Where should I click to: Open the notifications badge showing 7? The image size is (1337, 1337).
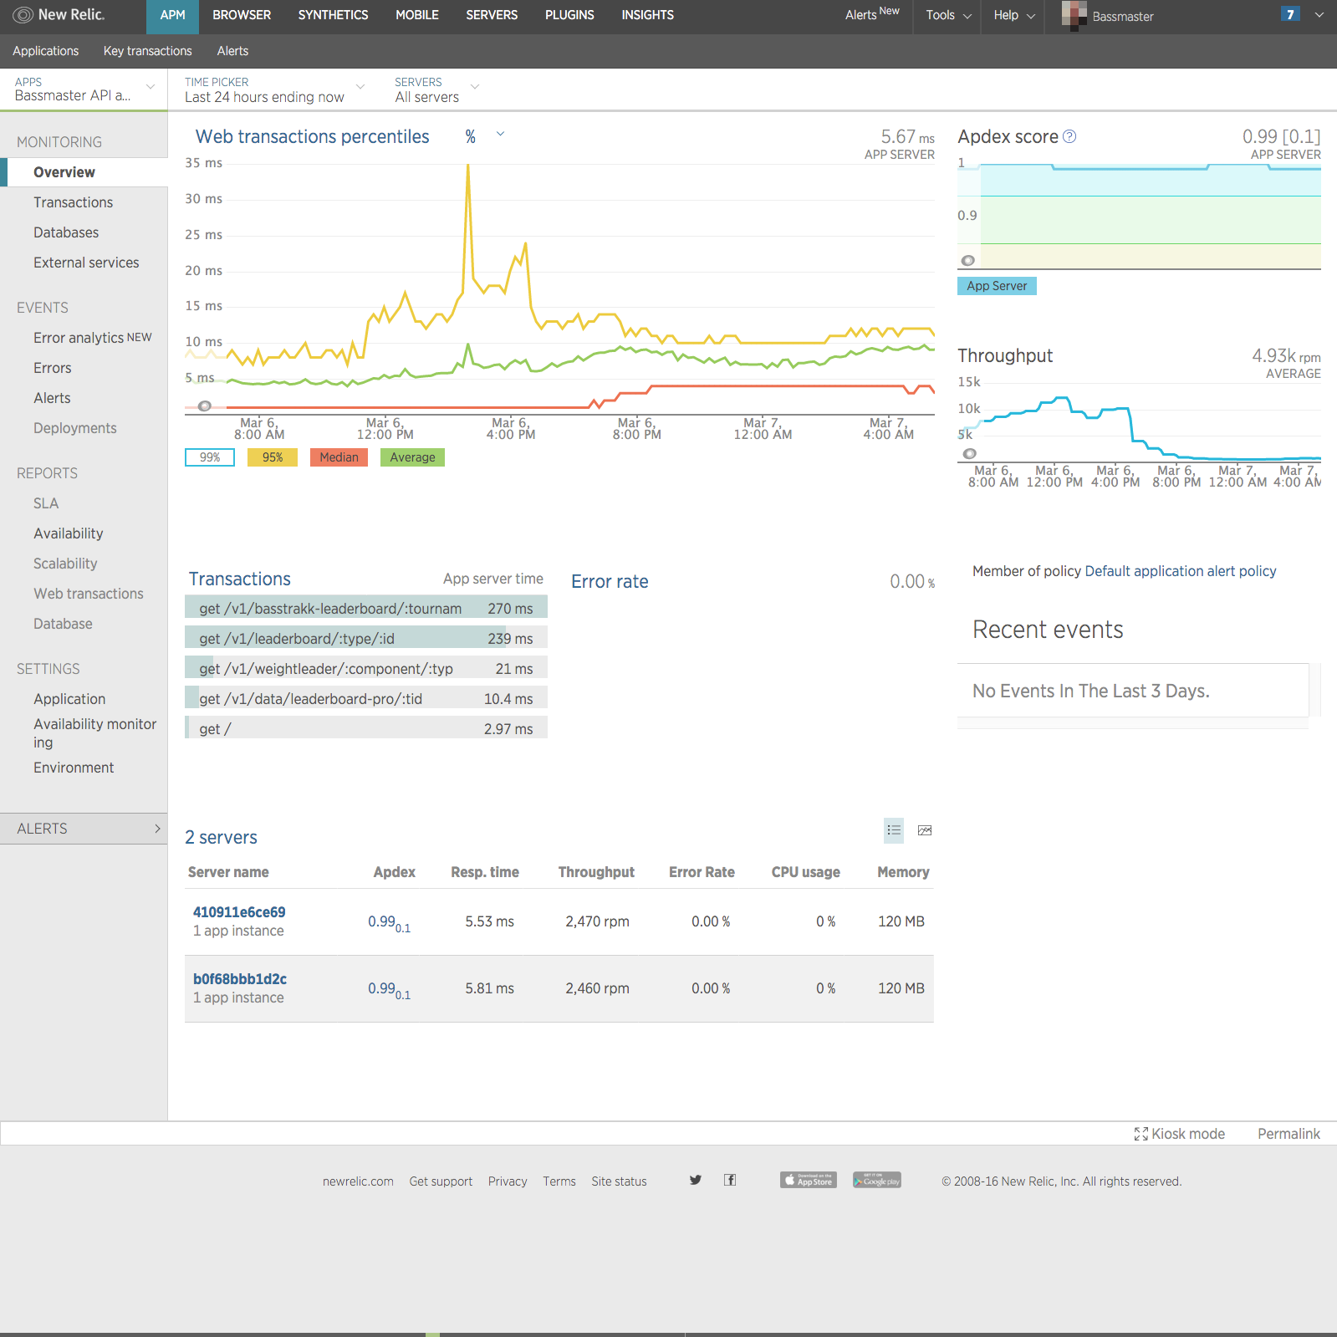tap(1290, 14)
